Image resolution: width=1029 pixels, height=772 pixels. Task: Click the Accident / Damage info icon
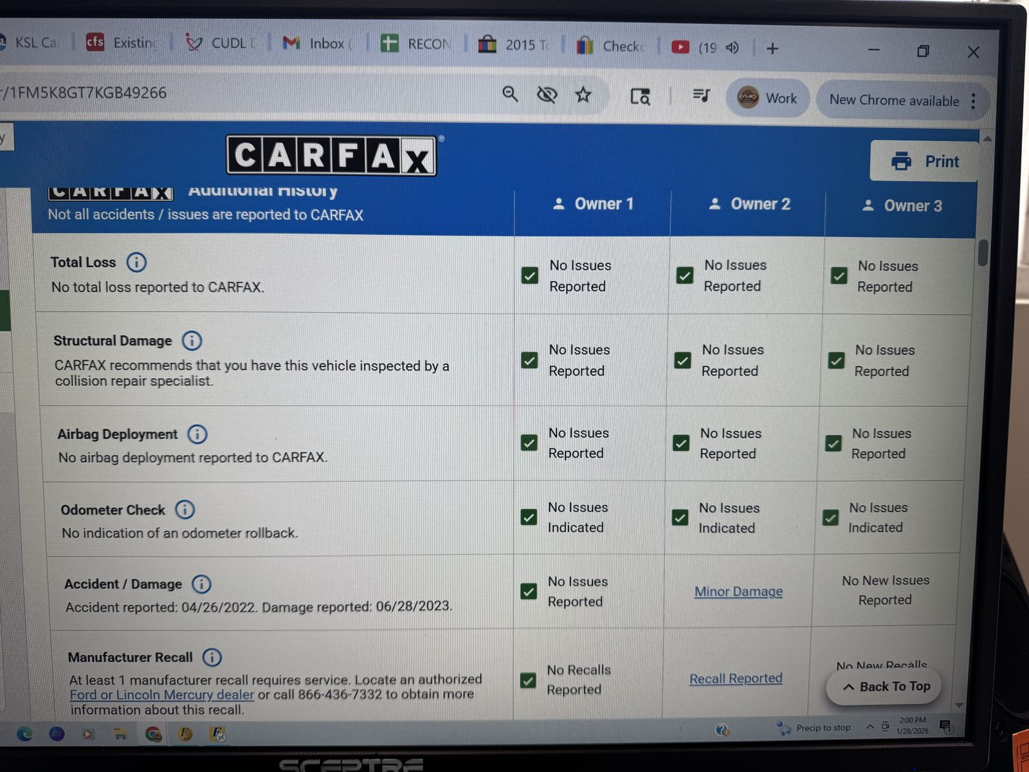point(201,584)
